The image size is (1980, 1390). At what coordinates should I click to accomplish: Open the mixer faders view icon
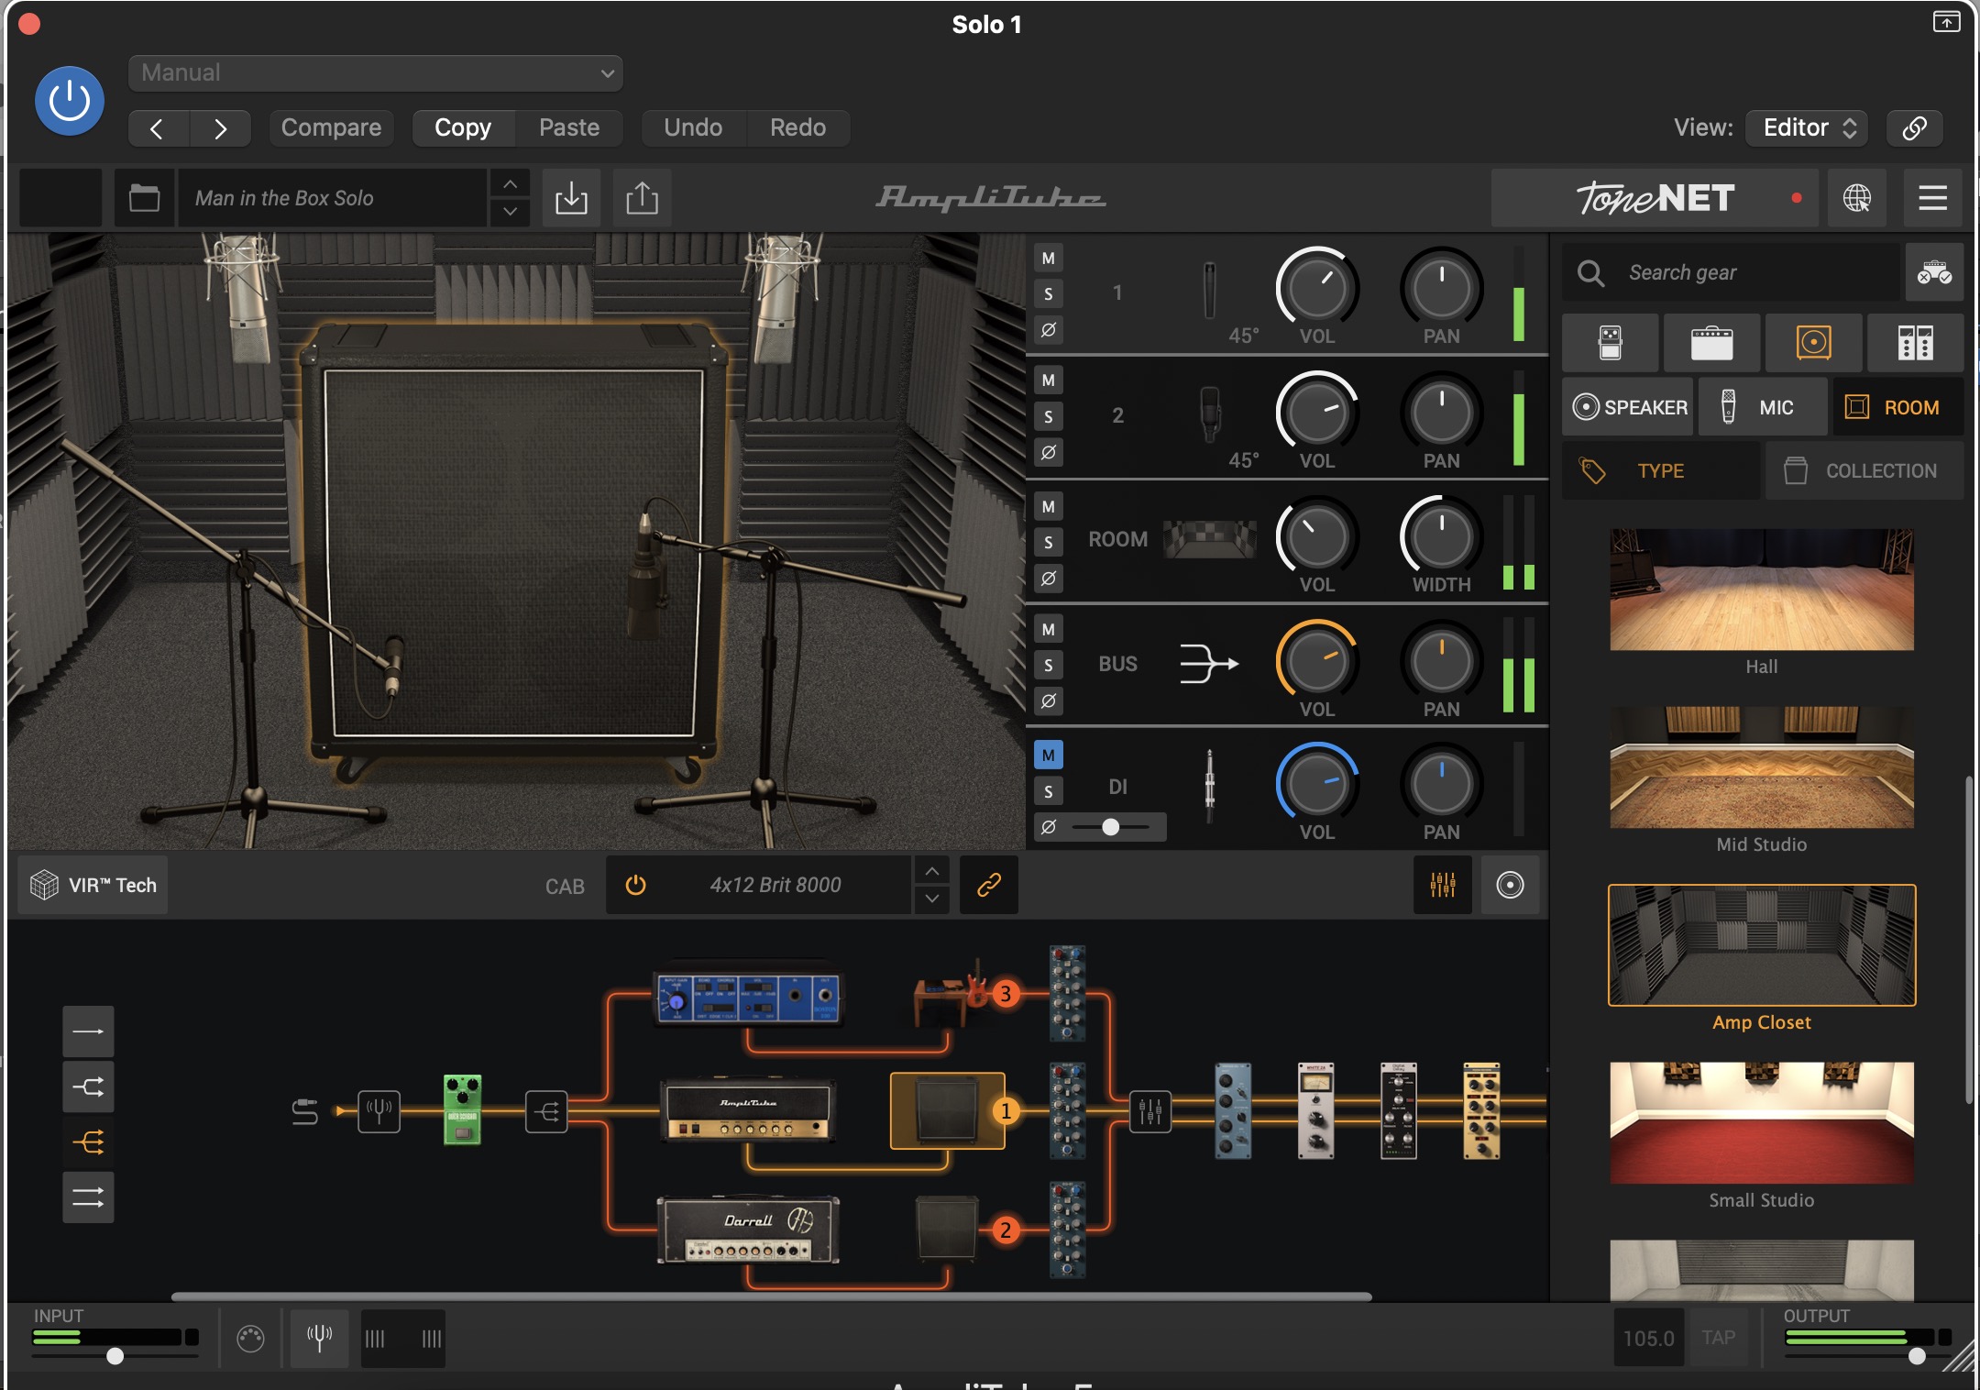tap(1443, 886)
